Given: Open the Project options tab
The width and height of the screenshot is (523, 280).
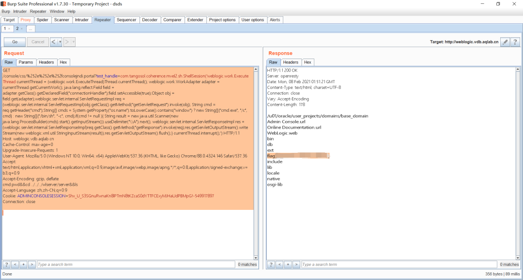Looking at the screenshot, I should point(222,20).
